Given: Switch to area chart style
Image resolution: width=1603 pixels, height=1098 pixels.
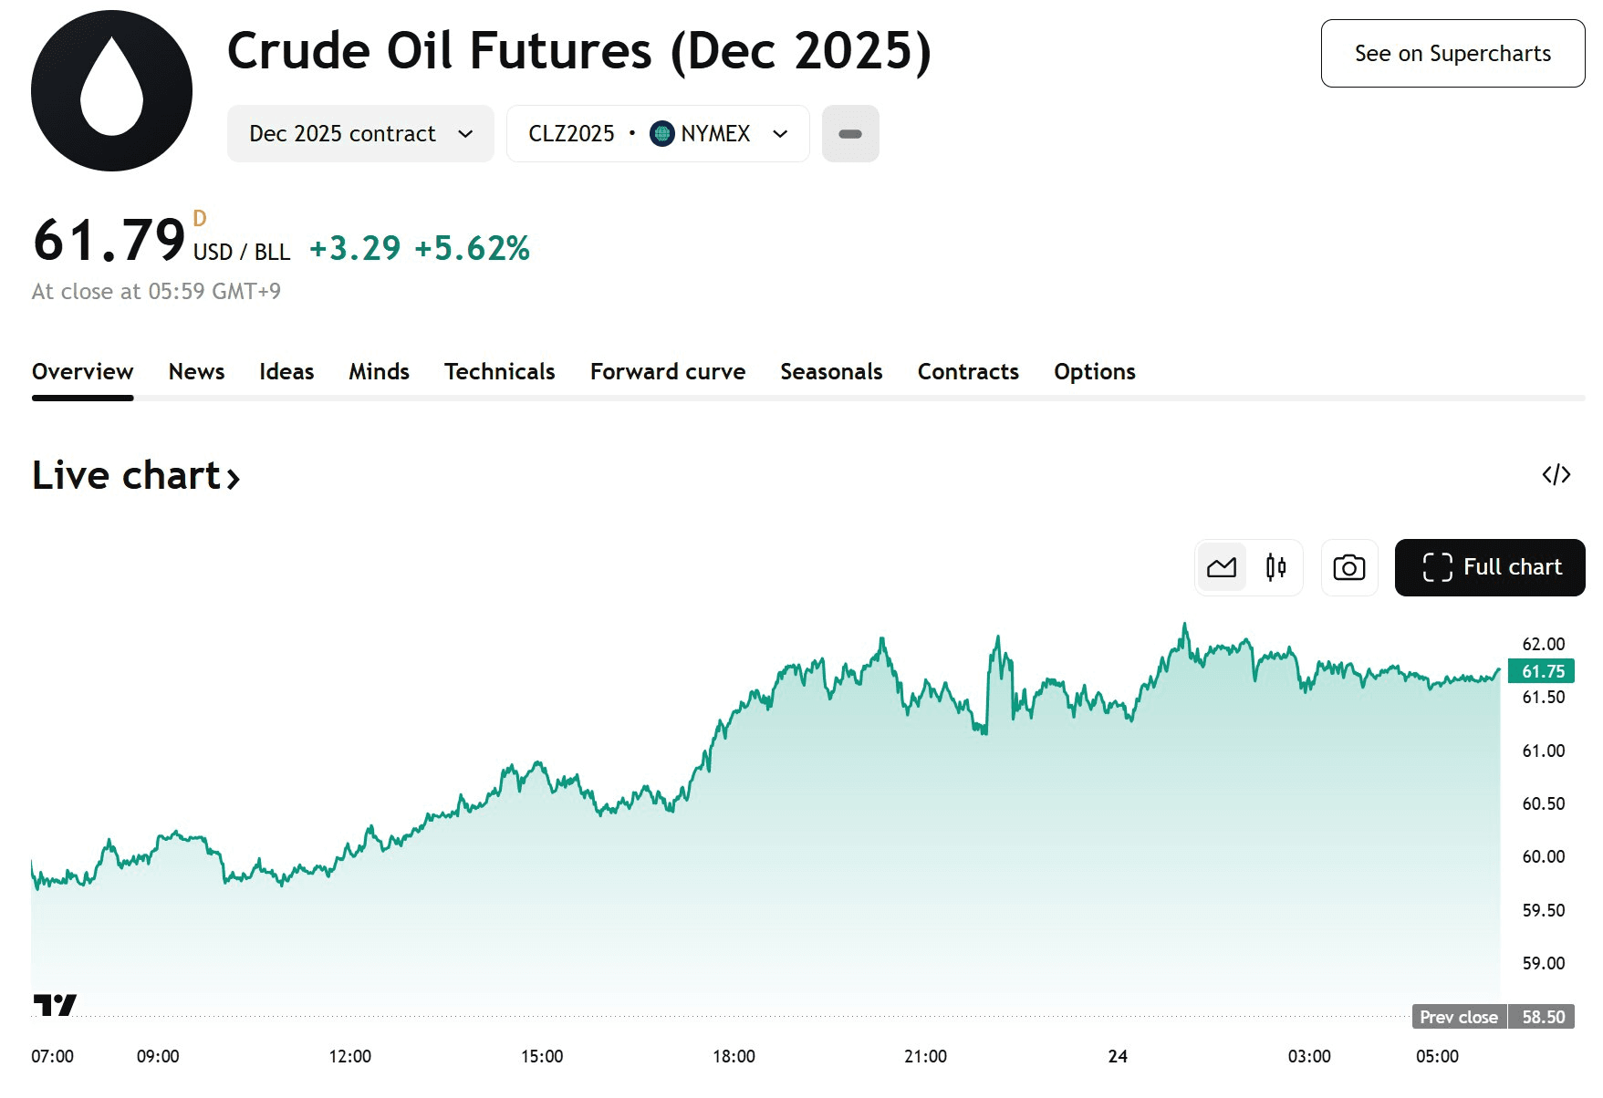Looking at the screenshot, I should [x=1222, y=567].
